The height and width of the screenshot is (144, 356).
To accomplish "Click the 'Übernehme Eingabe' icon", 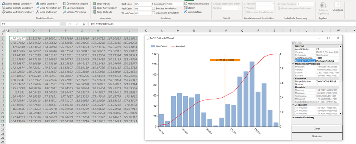I will 64,4.
